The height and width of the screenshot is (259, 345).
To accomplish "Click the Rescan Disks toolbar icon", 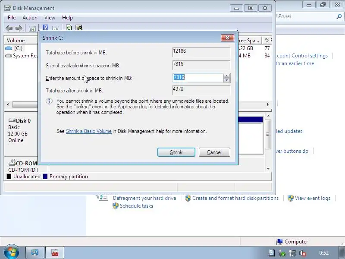I will 79,28.
